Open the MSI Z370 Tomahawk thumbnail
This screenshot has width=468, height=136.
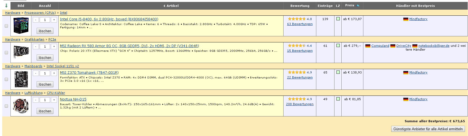[21, 79]
